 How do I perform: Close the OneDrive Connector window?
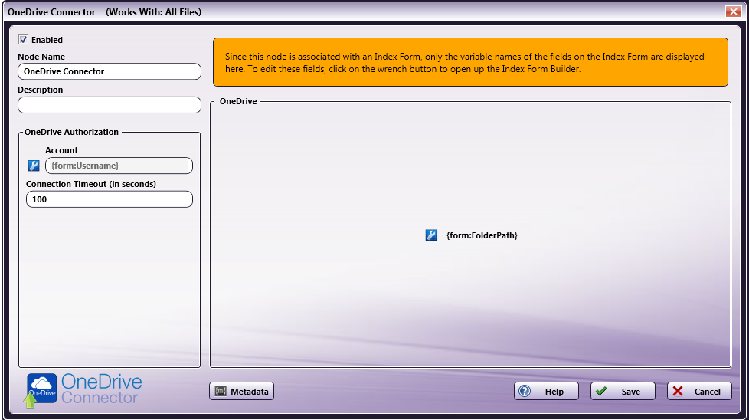[733, 11]
